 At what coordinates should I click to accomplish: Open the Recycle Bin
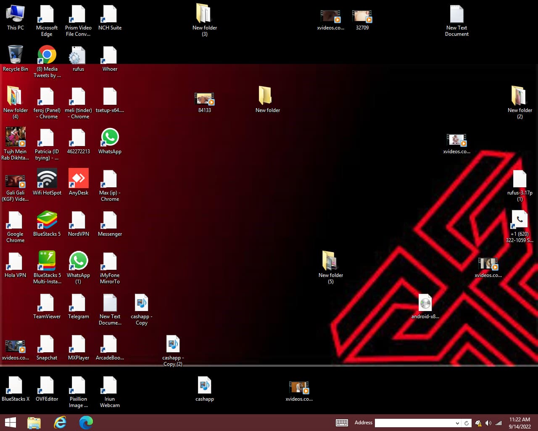coord(16,59)
